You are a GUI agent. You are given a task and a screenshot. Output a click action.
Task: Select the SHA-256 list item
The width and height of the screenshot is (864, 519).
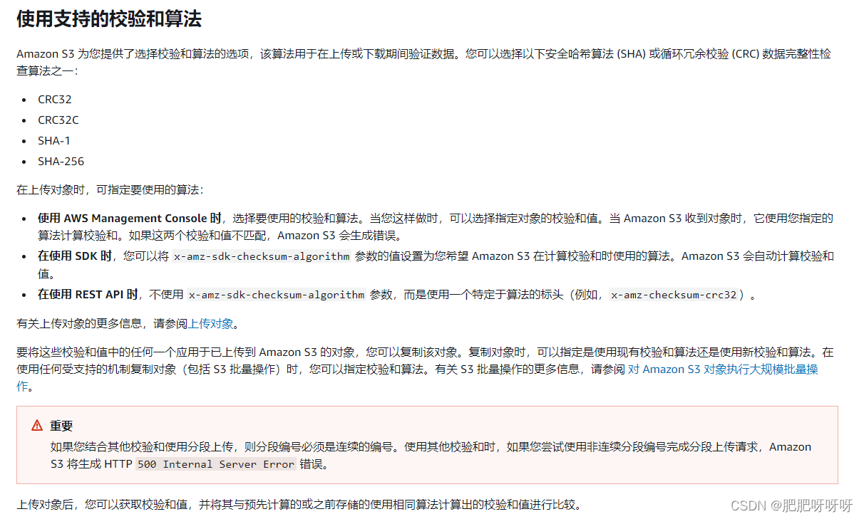tap(61, 162)
